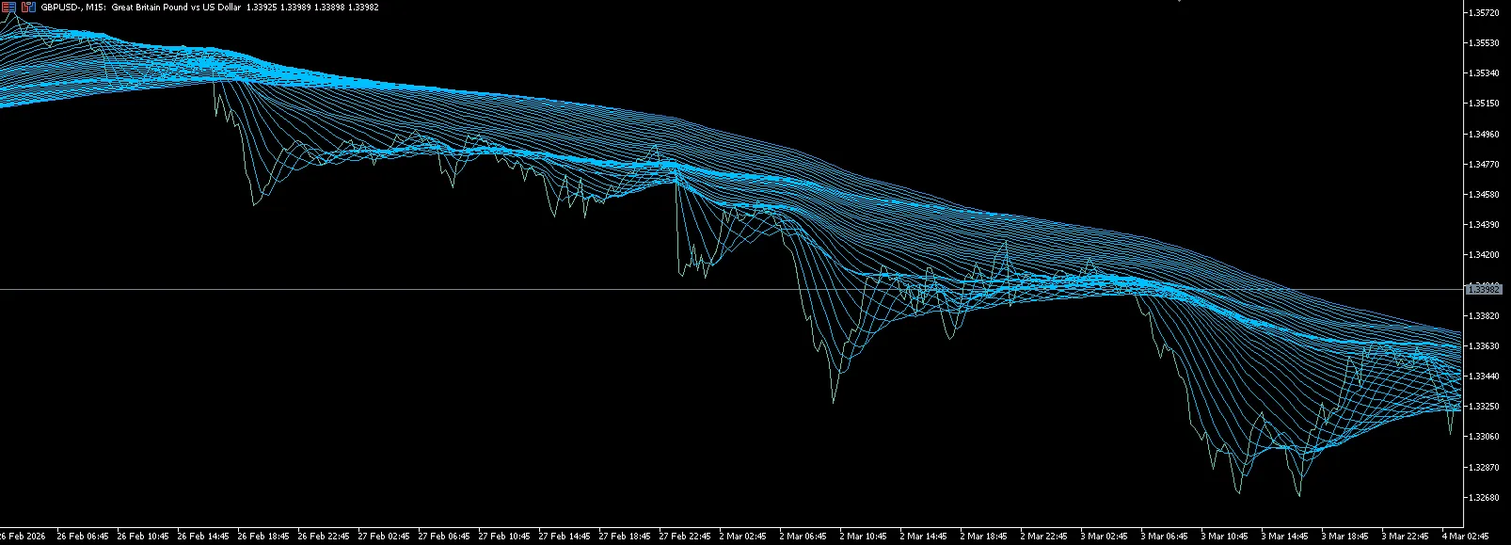
Task: Click the 3 Mar 22:45 time label
Action: [x=1406, y=537]
